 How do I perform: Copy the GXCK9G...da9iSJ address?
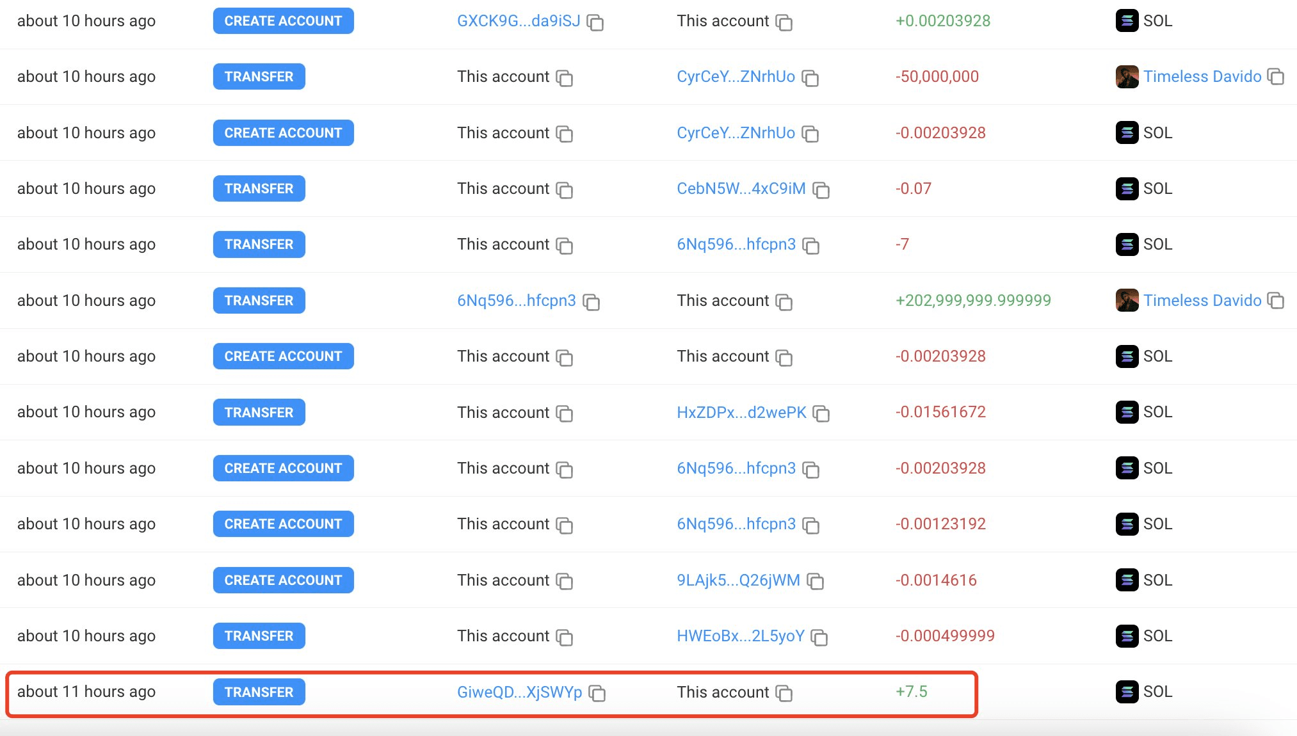point(596,22)
